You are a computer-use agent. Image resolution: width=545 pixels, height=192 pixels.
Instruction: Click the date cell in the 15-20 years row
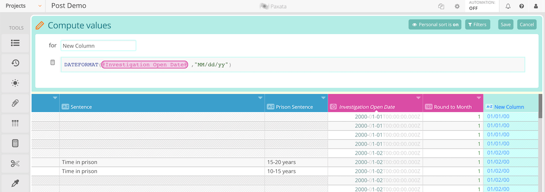click(x=375, y=162)
